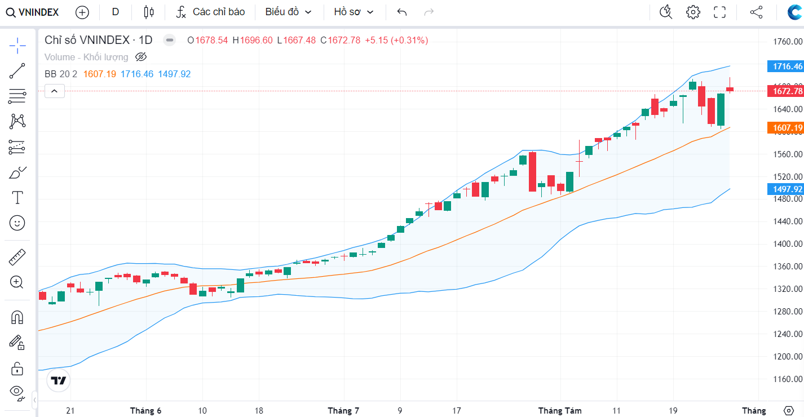The height and width of the screenshot is (417, 804).
Task: Click the 1497.92 lower band label
Action: [x=787, y=189]
